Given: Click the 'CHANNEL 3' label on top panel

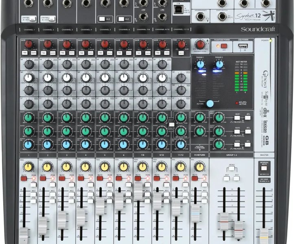Looking at the screenshot, I should 67,30.
